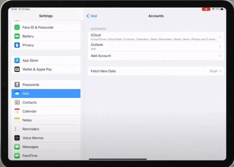
Task: Open Face ID & Passcode settings
Action: (x=46, y=27)
